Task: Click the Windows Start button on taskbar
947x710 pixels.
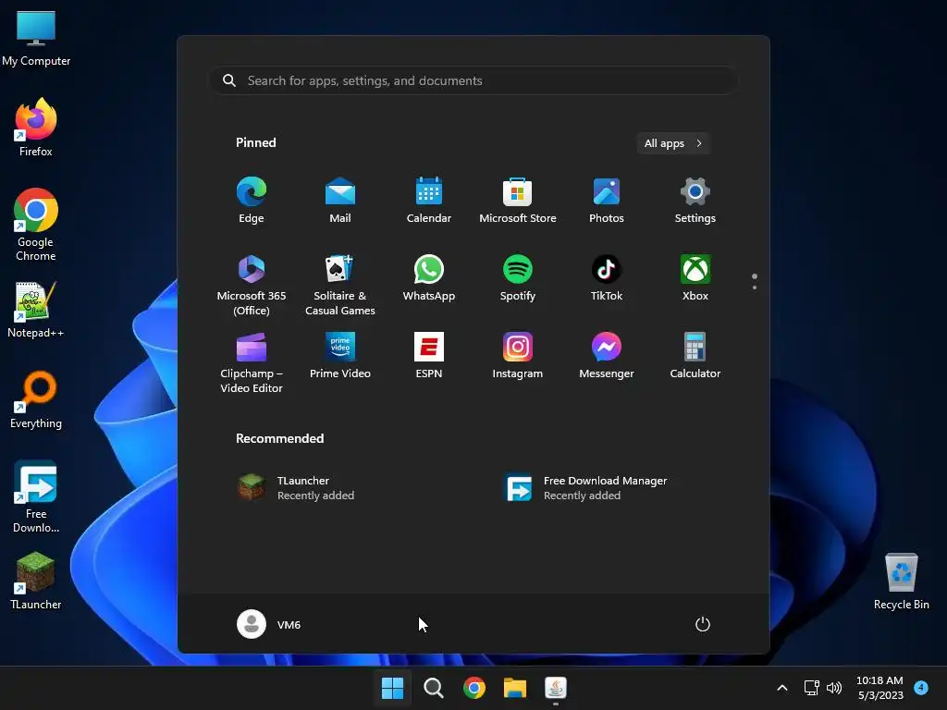Action: tap(392, 688)
